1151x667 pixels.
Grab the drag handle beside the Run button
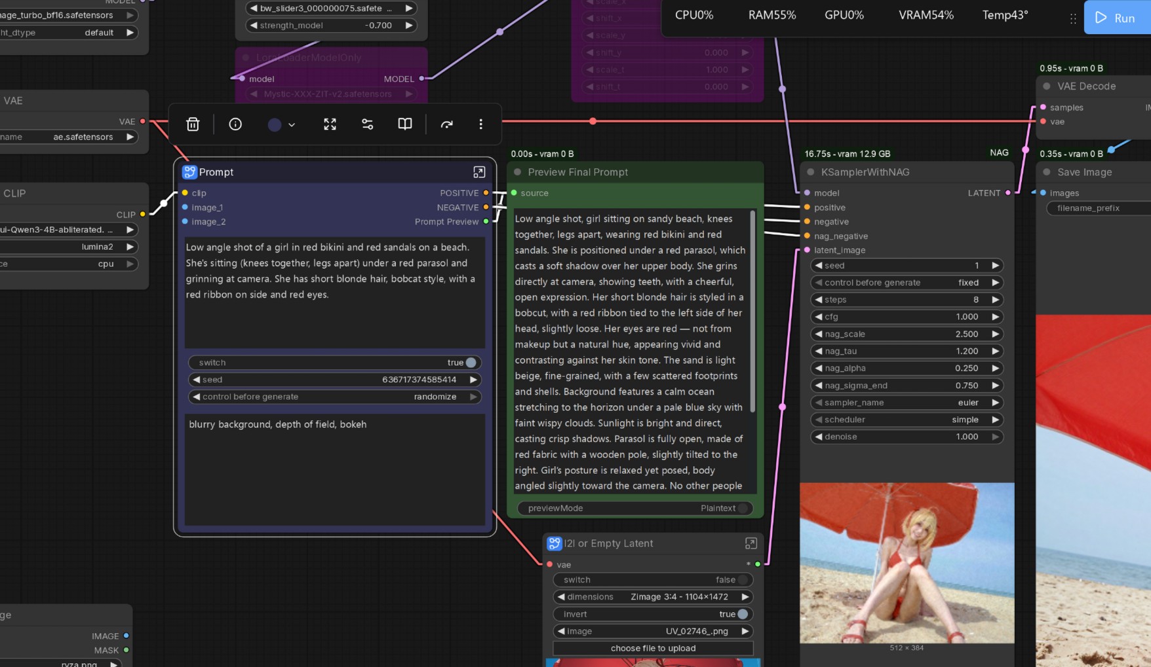pyautogui.click(x=1073, y=19)
